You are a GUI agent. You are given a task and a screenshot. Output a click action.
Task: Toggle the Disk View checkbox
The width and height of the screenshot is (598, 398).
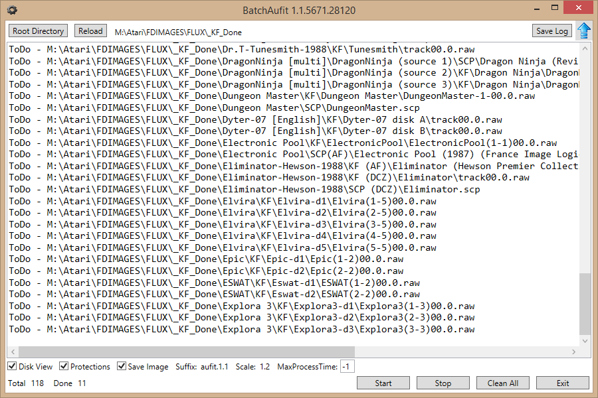point(12,366)
